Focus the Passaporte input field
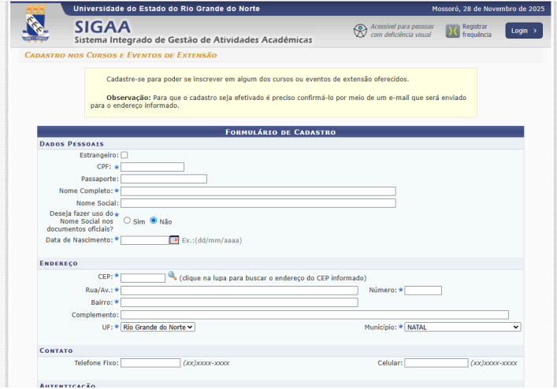Viewport: 557px width, 389px height. [164, 179]
